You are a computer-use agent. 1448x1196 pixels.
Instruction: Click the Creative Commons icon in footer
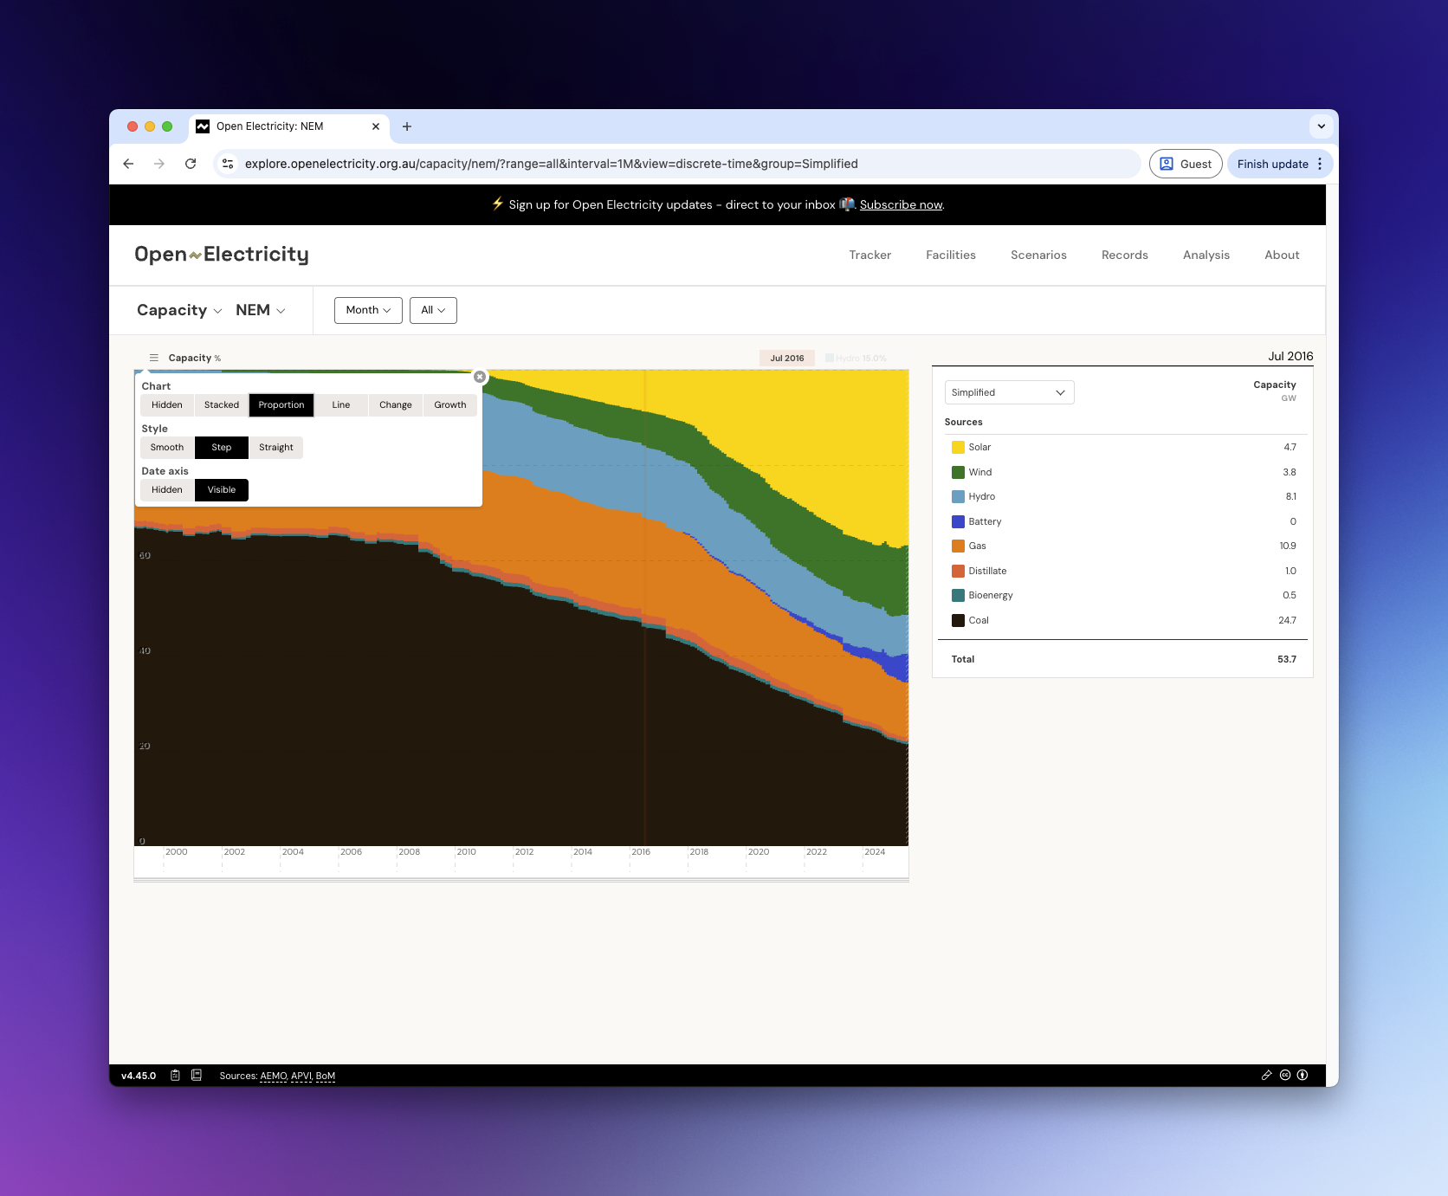coord(1285,1076)
